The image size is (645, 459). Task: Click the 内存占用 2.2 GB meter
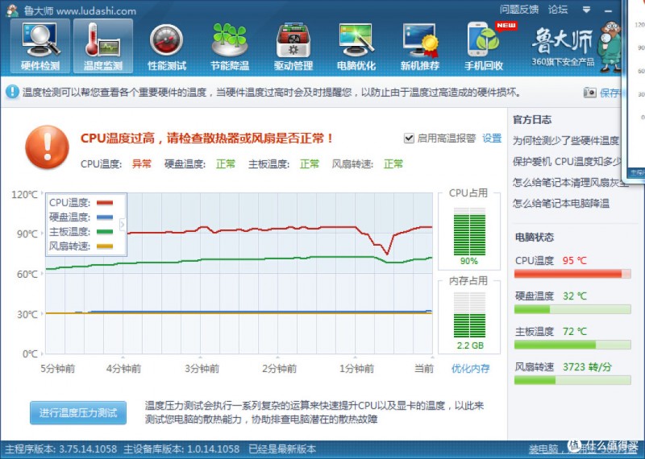tap(469, 315)
